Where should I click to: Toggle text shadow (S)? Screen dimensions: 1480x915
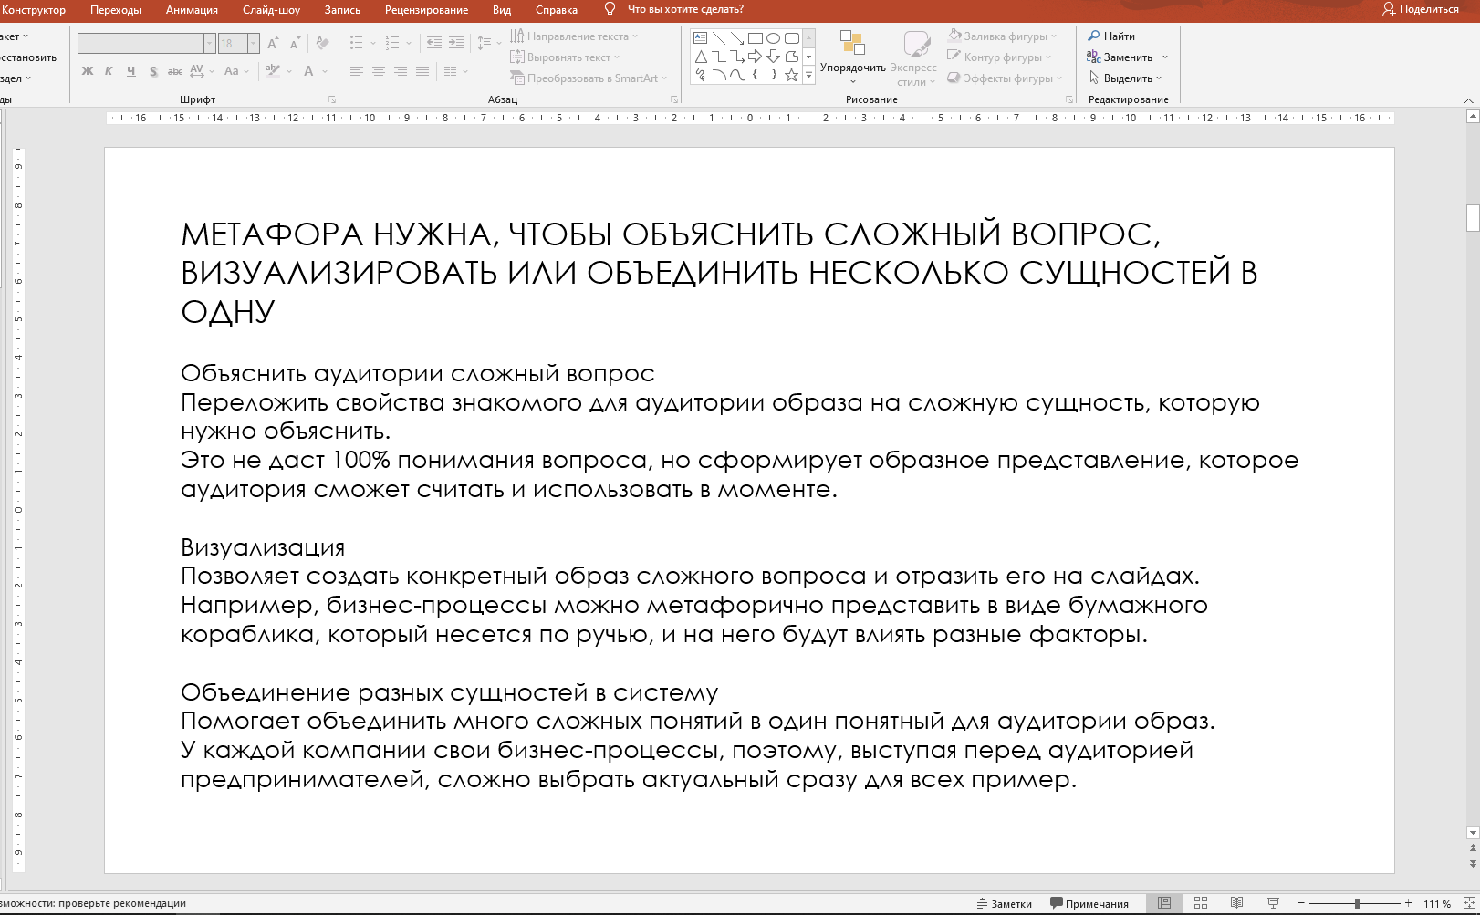tap(153, 71)
